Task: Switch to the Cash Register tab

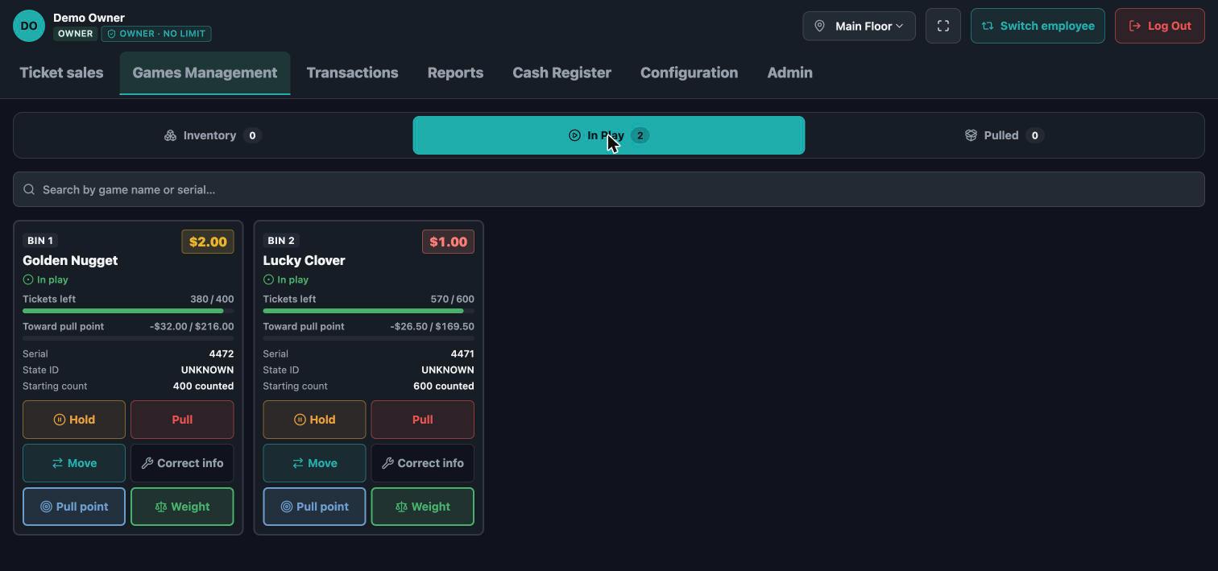Action: click(x=561, y=72)
